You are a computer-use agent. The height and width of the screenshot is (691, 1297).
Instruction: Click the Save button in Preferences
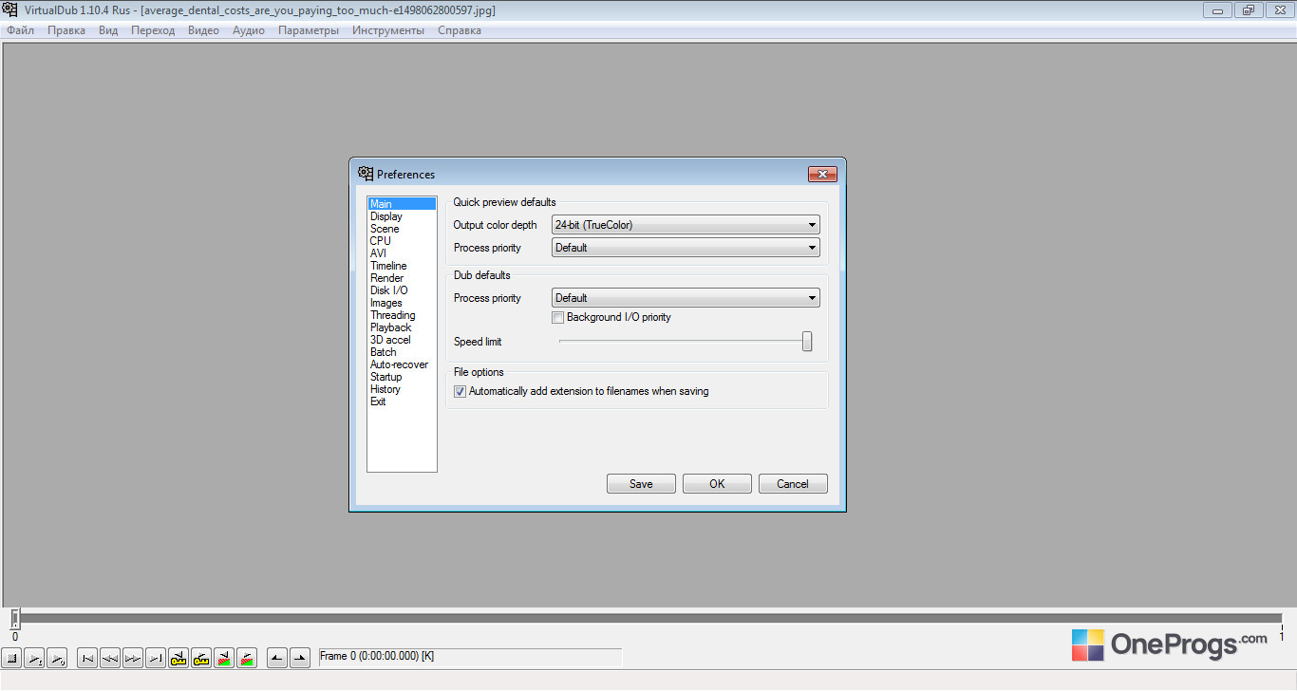point(641,484)
